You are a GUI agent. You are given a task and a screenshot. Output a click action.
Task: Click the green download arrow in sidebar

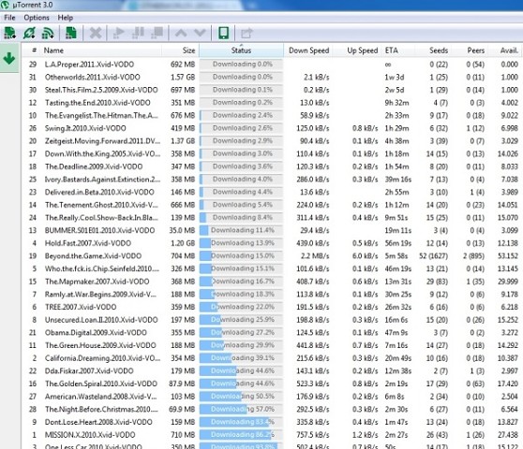[9, 58]
